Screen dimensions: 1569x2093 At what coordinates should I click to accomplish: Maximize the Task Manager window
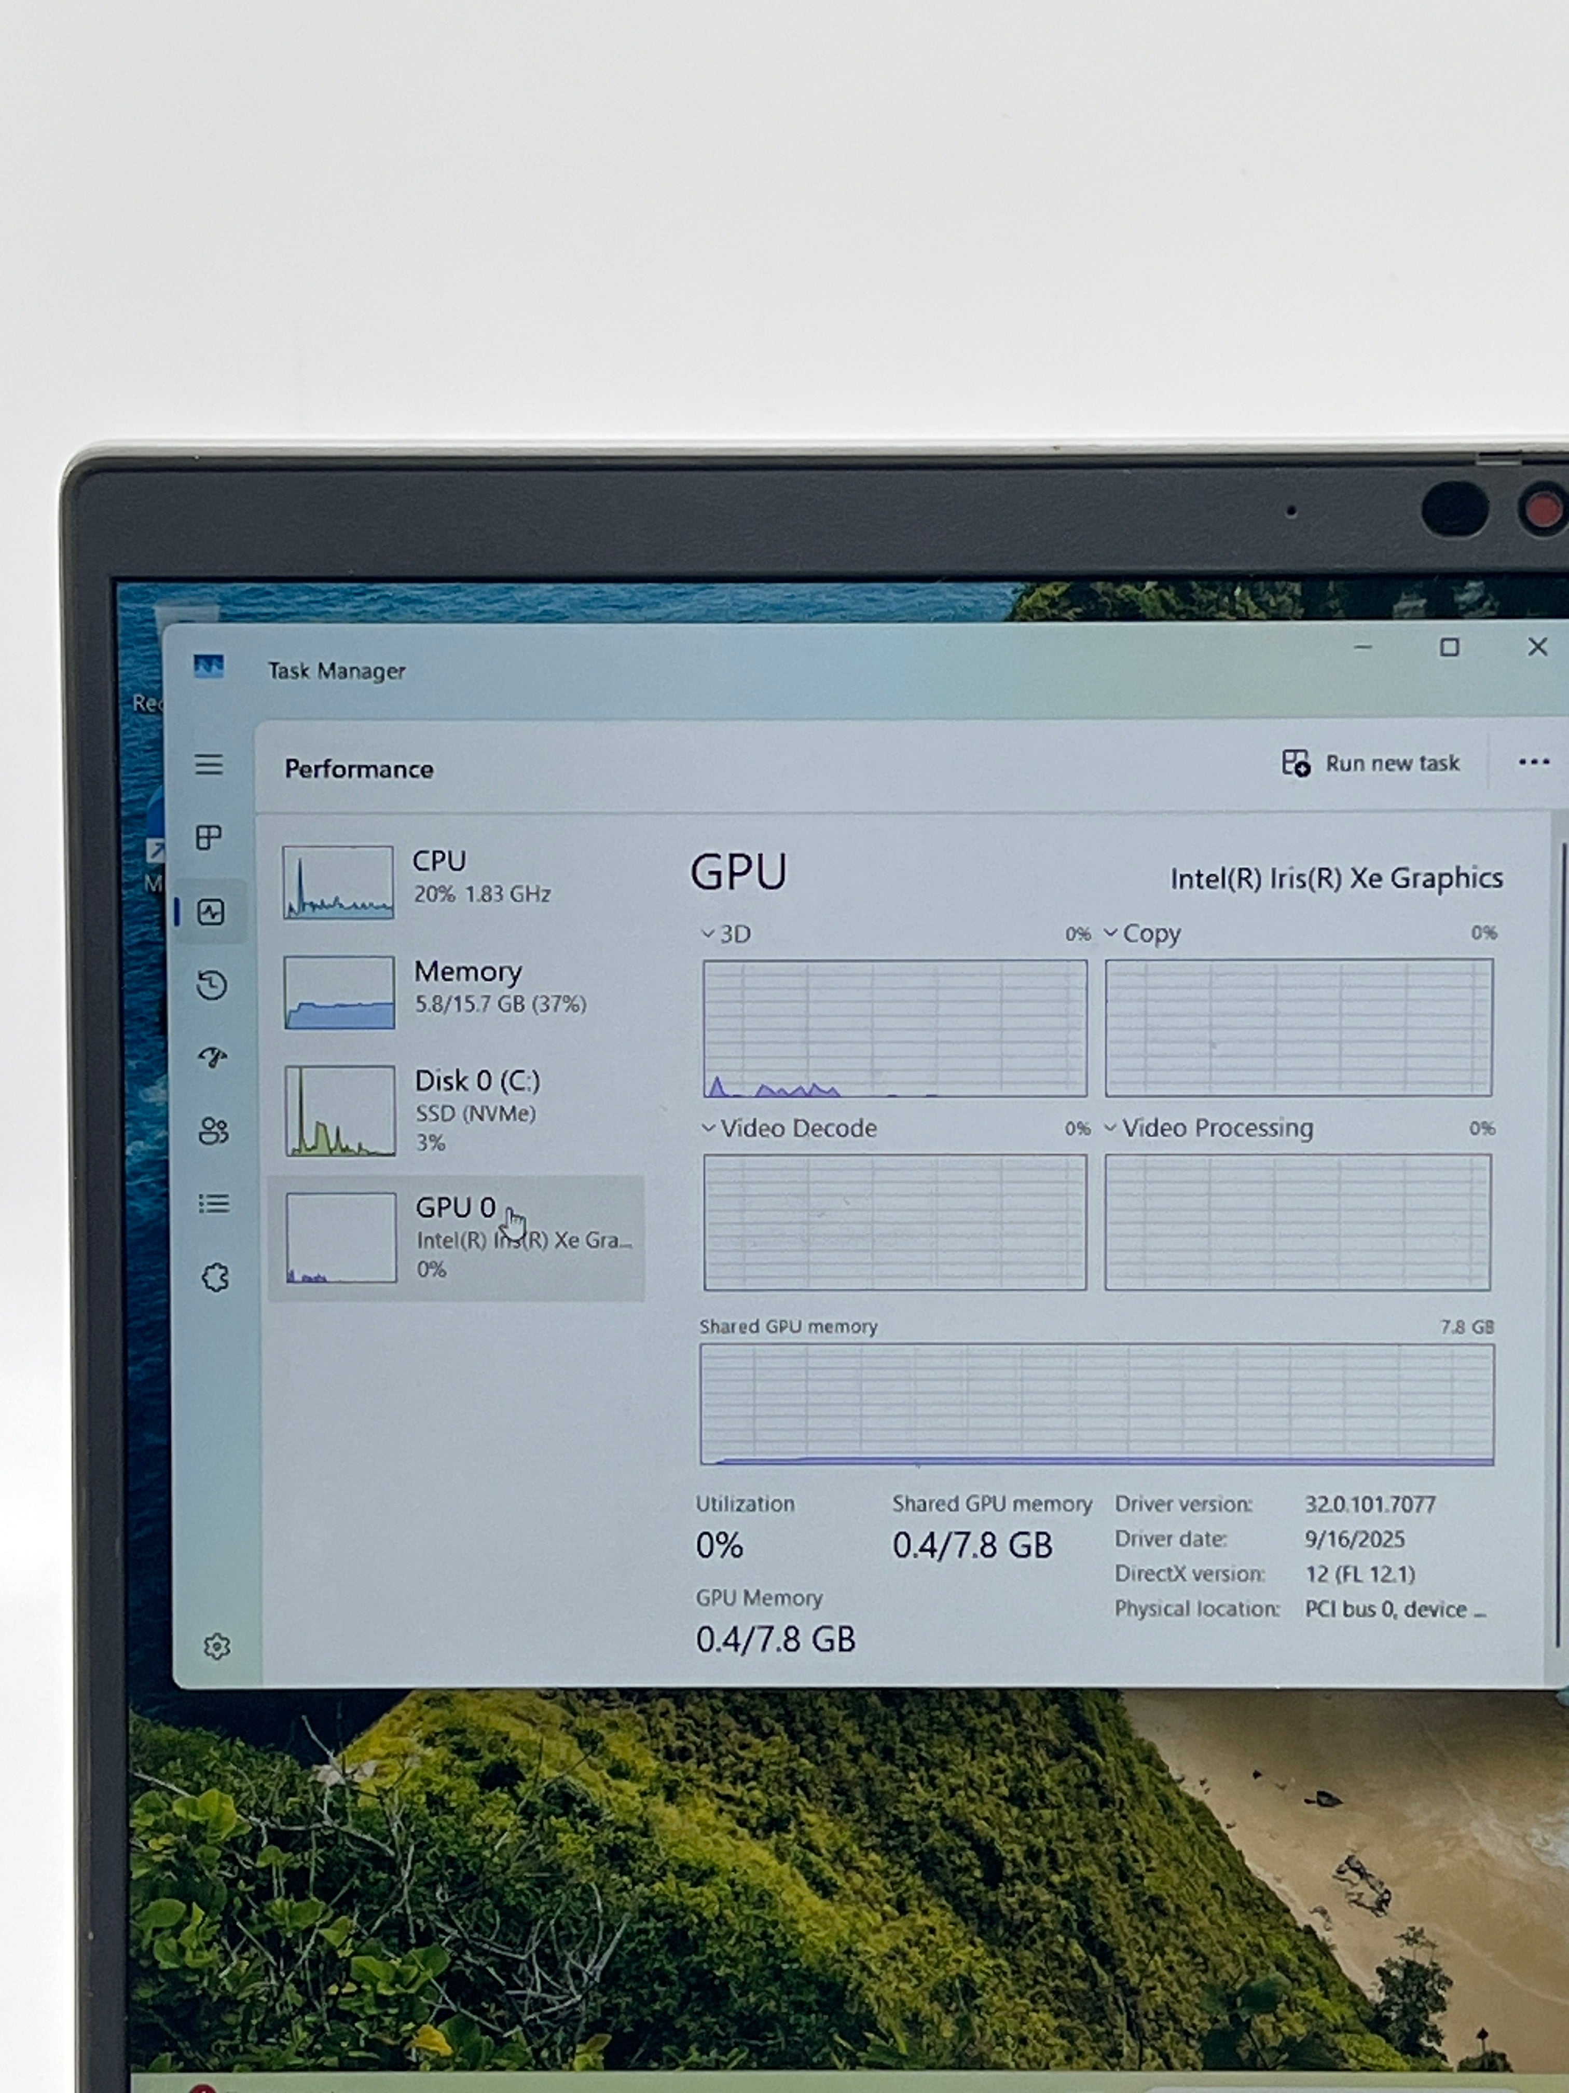[x=1450, y=647]
